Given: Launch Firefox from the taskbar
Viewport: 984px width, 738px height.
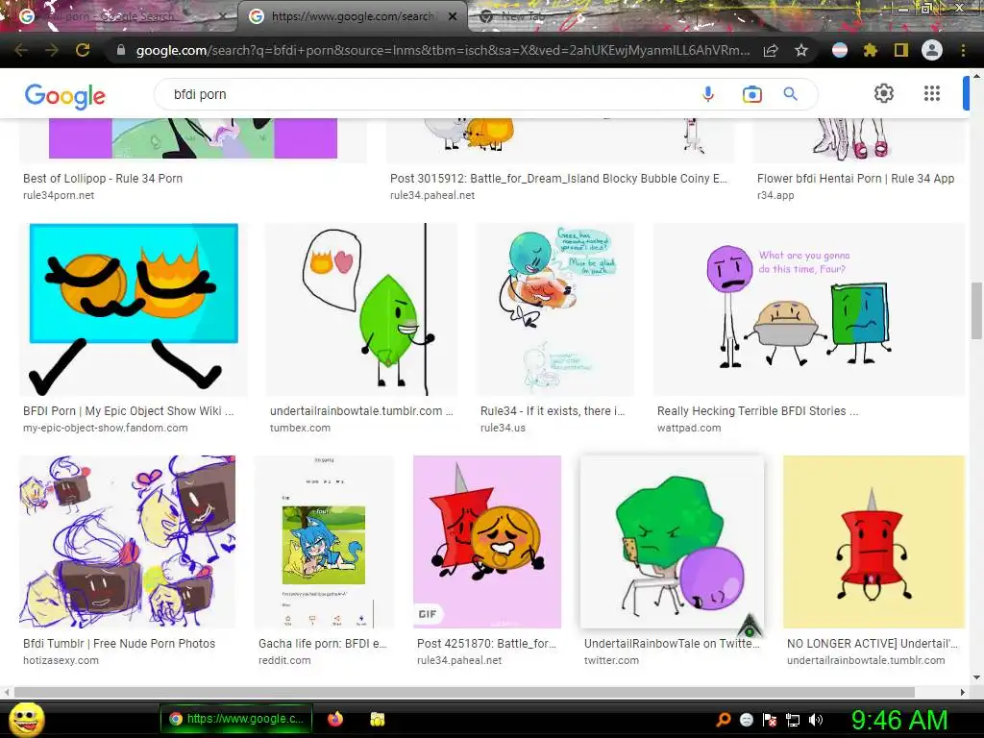Looking at the screenshot, I should (x=335, y=719).
